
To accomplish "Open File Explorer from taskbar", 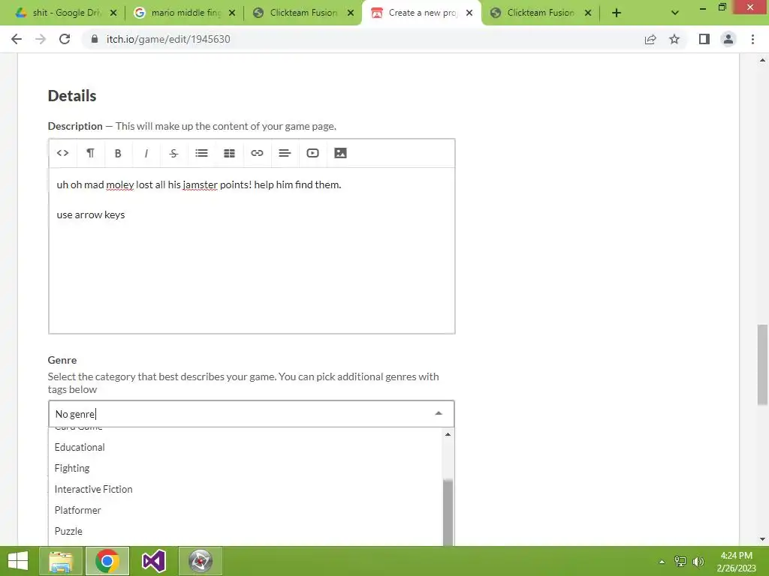I will [x=61, y=561].
